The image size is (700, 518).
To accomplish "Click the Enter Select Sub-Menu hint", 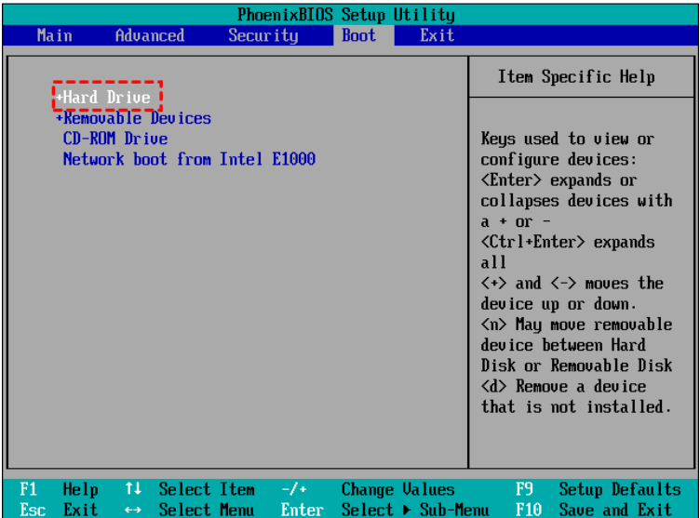I will coord(302,510).
